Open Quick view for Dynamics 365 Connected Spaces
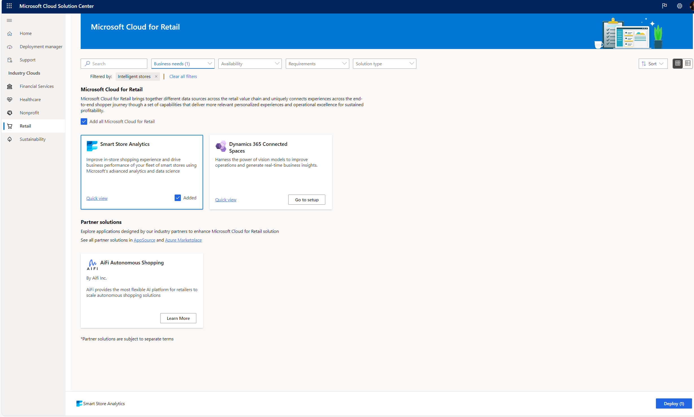Viewport: 694px width, 417px height. [x=226, y=200]
